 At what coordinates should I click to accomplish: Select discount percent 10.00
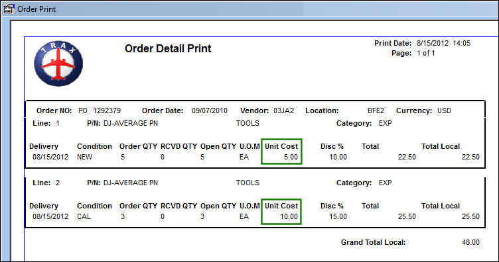(338, 157)
